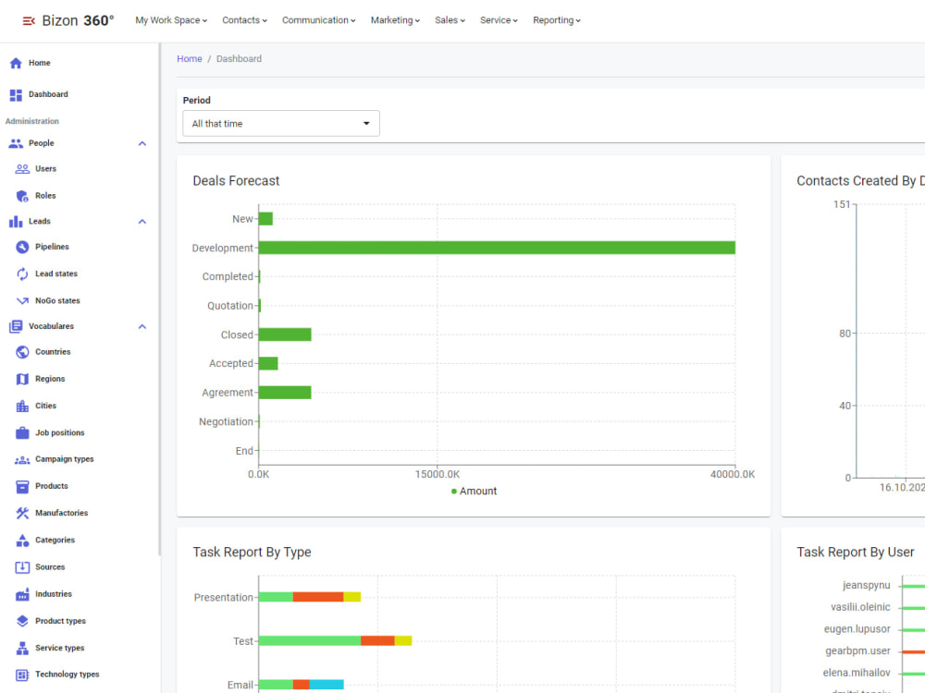Image resolution: width=925 pixels, height=693 pixels.
Task: Open the Contacts top menu
Action: click(x=244, y=20)
